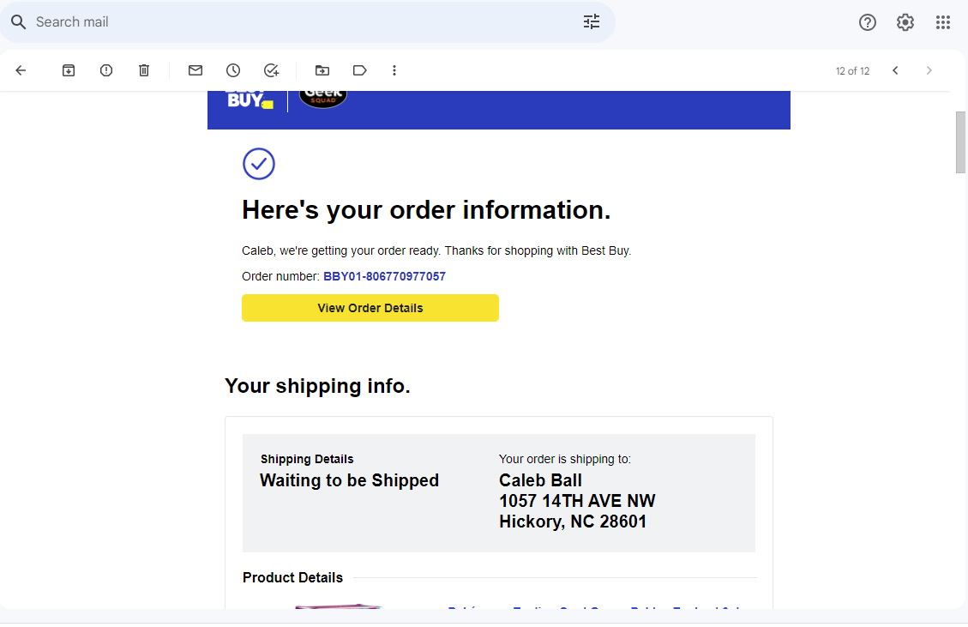
Task: Click the View Order Details button
Action: pyautogui.click(x=370, y=308)
